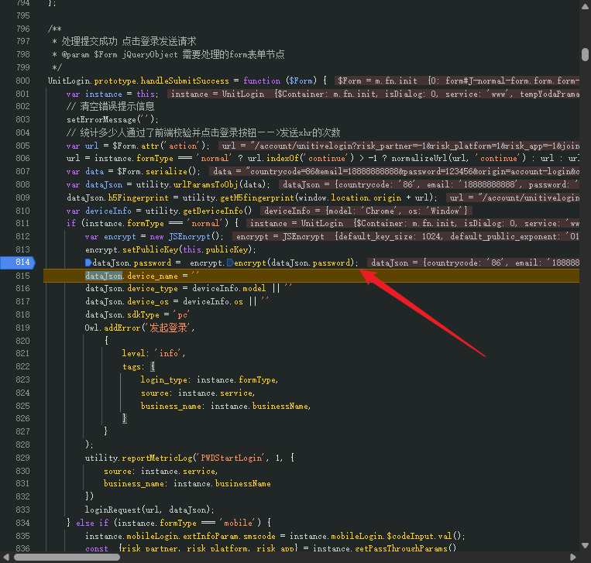Click the scroll left arrow of horizontal scrollbar
The image size is (591, 563).
click(x=6, y=557)
